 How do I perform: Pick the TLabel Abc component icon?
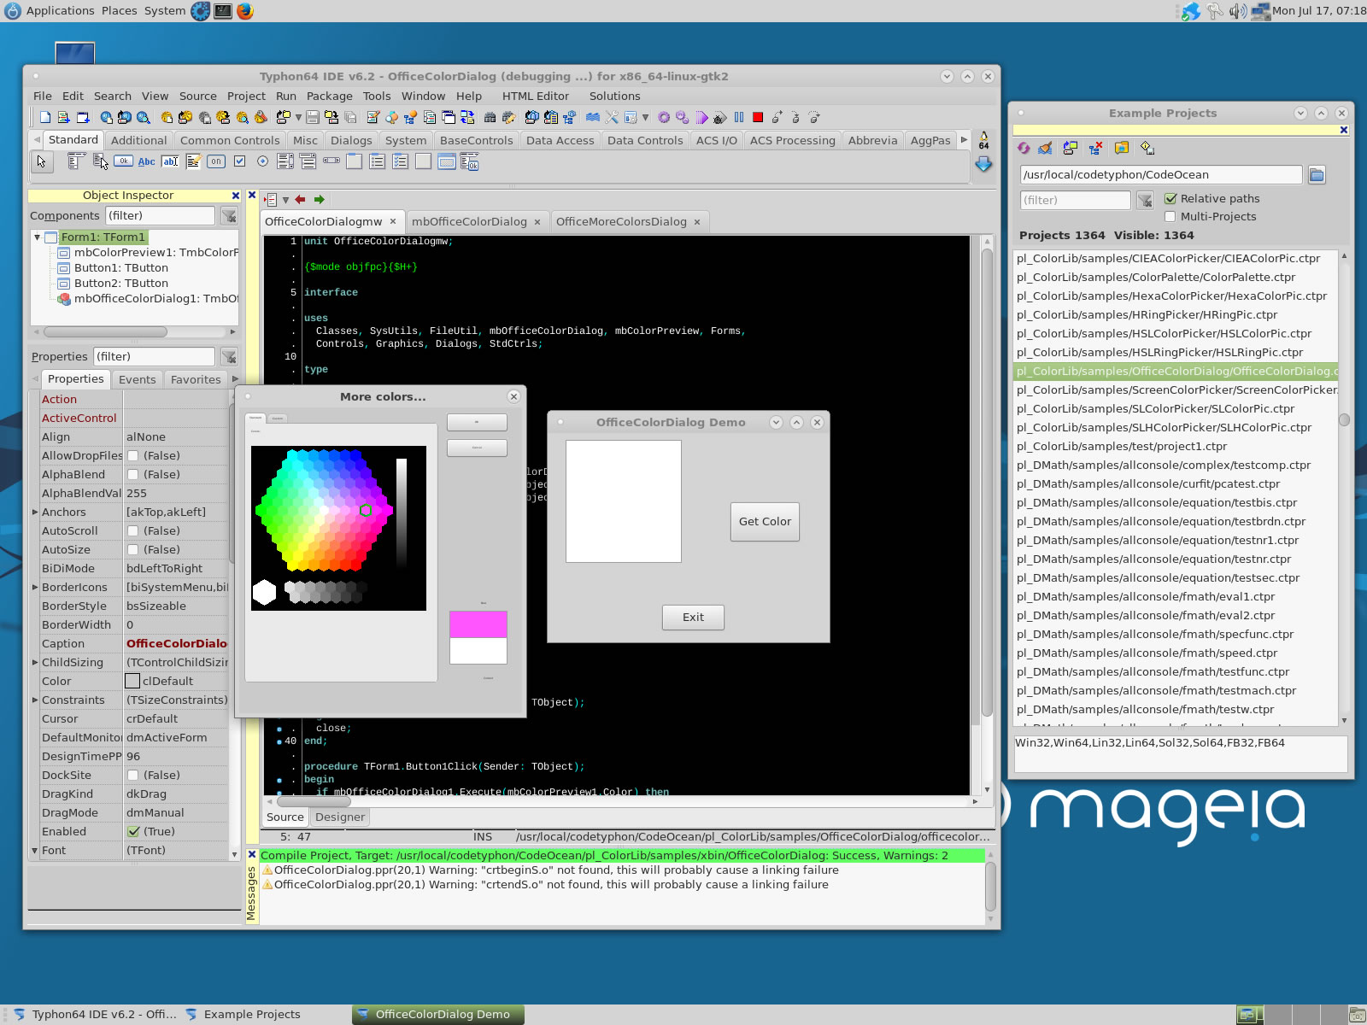pyautogui.click(x=147, y=161)
